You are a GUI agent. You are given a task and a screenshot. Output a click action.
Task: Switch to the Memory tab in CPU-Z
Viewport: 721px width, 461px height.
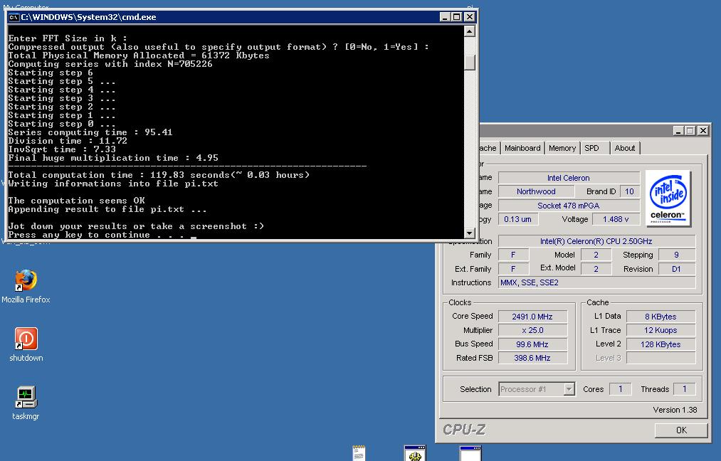562,148
